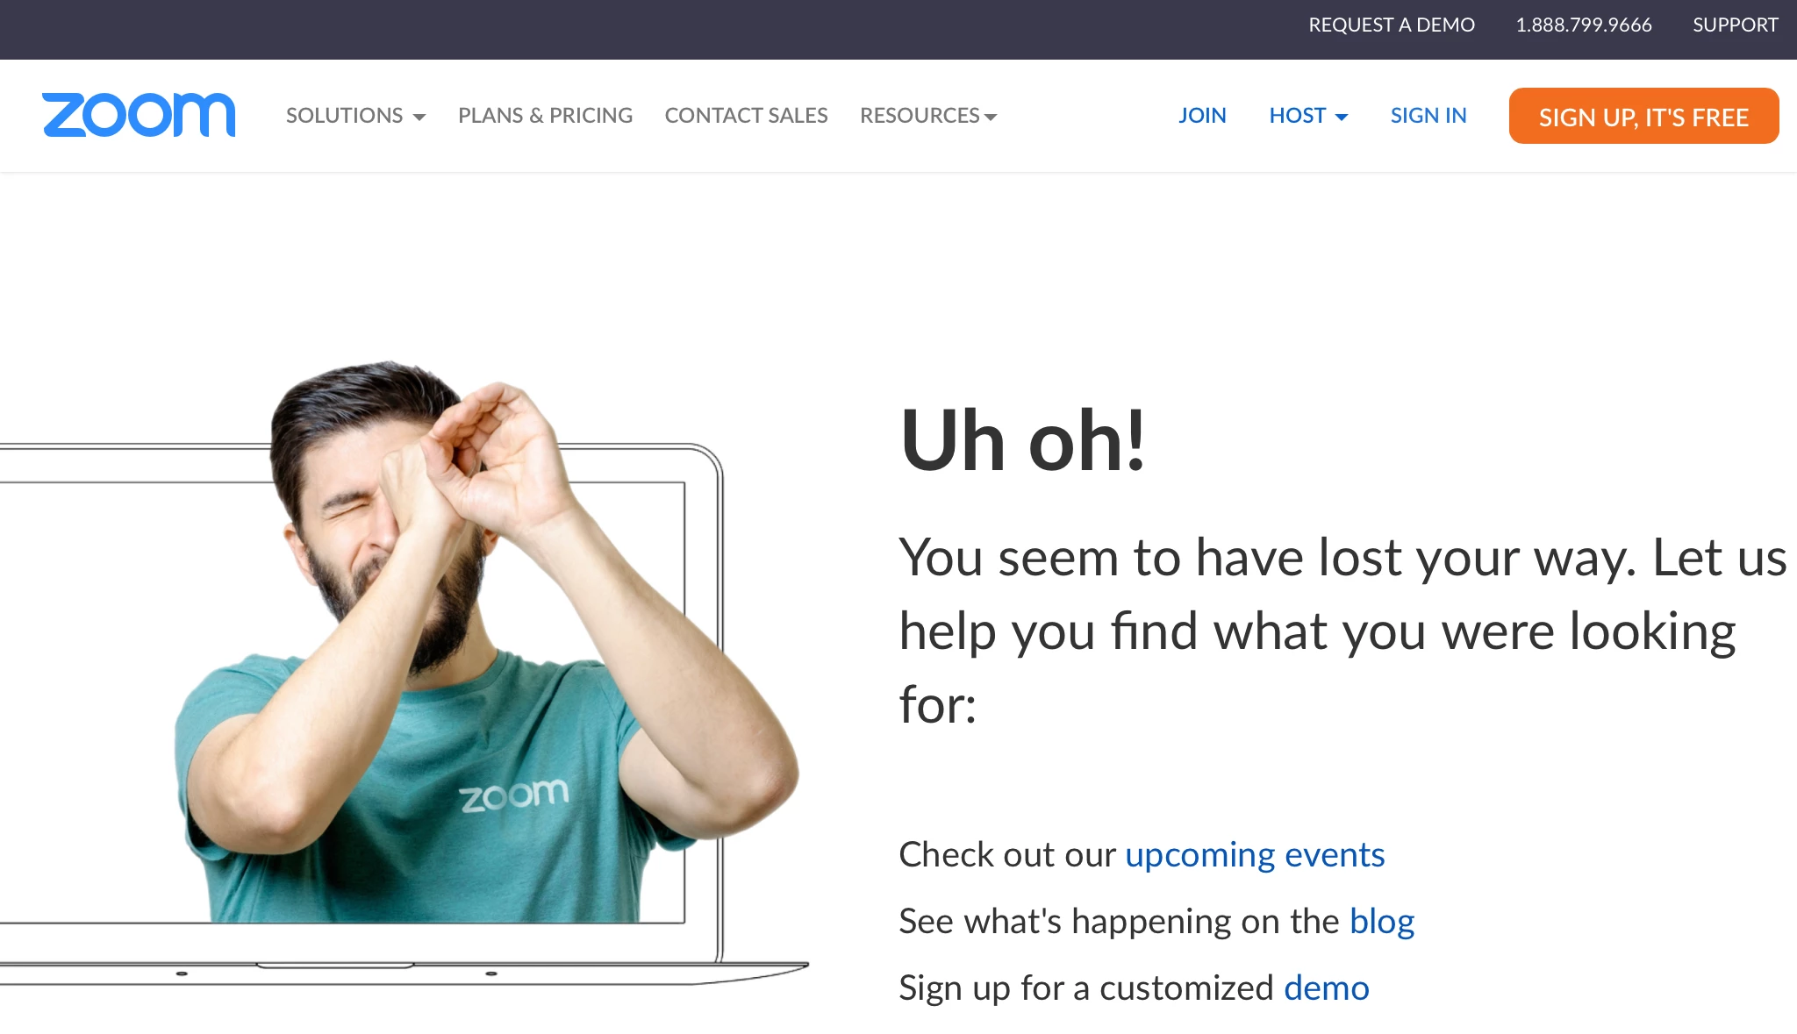Follow the upcoming events link

click(1255, 854)
